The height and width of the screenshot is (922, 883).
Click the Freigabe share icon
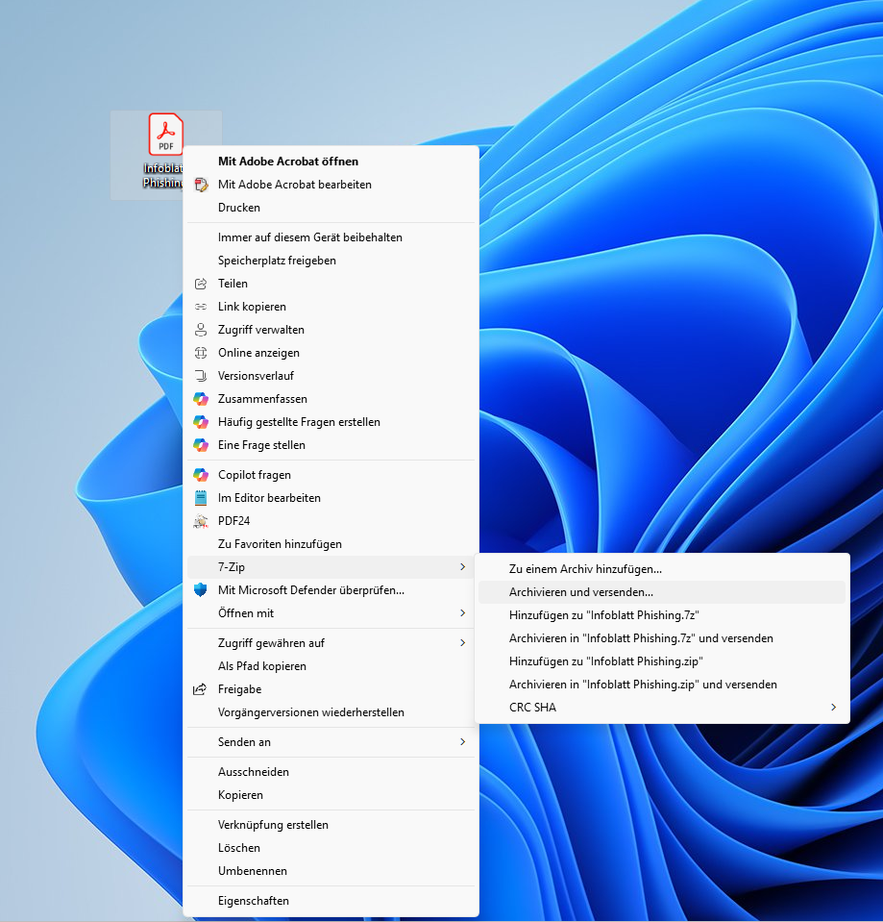pyautogui.click(x=201, y=689)
